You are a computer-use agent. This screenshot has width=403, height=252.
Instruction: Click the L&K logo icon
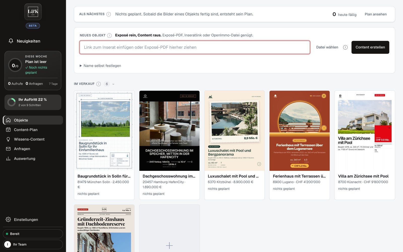tap(33, 12)
